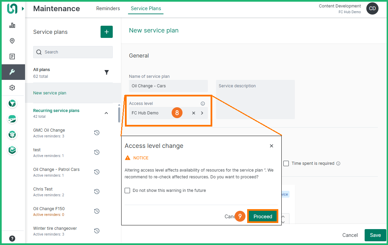Expand the main navigation sidebar arrow

tap(23, 8)
